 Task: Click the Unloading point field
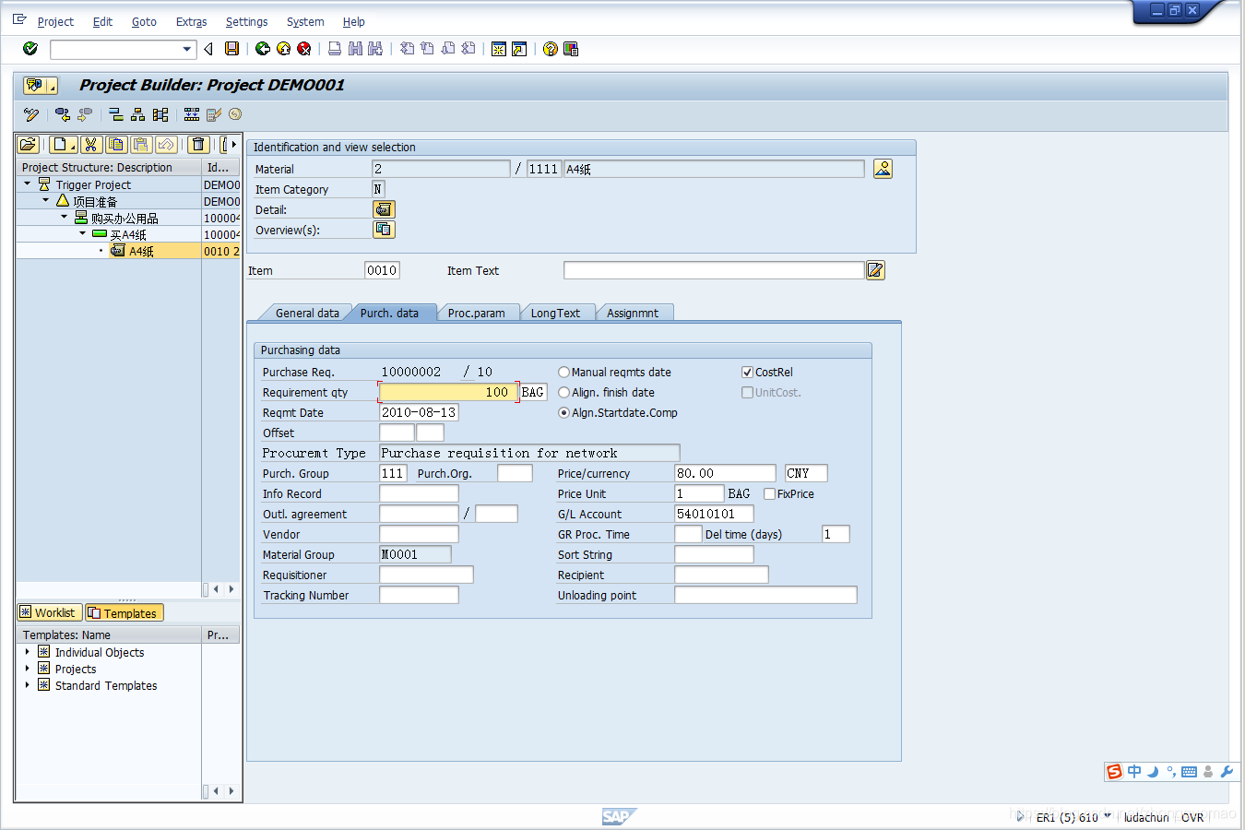point(765,595)
